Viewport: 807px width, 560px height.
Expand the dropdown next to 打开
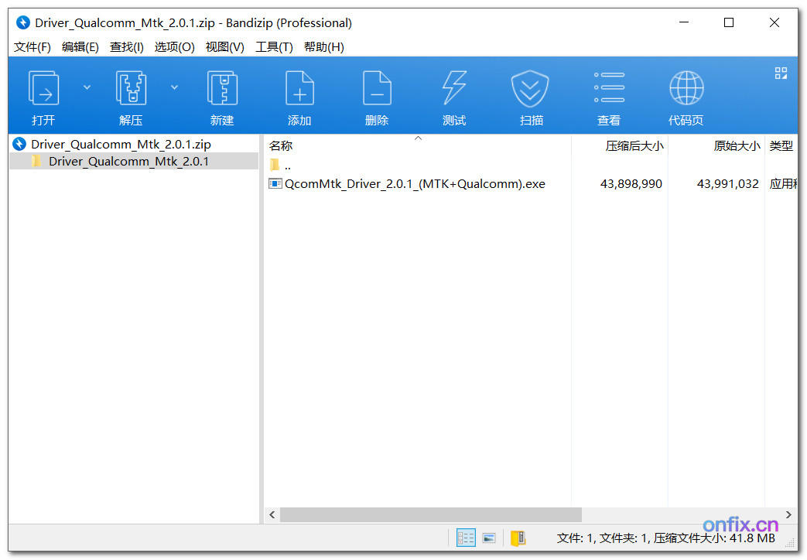click(x=87, y=87)
